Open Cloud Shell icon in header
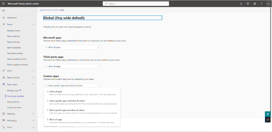Viewport: 272px width, 132px height. [248, 4]
